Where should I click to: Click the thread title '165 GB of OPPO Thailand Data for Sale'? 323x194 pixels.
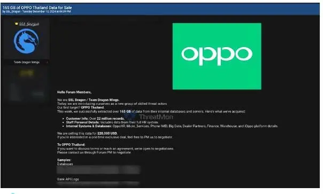pyautogui.click(x=37, y=7)
